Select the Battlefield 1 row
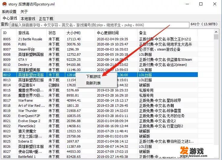This screenshot has height=160, width=222. [100, 157]
